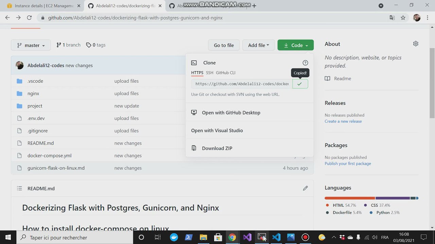The image size is (435, 244).
Task: Open a new Chrome tab
Action: point(254,5)
